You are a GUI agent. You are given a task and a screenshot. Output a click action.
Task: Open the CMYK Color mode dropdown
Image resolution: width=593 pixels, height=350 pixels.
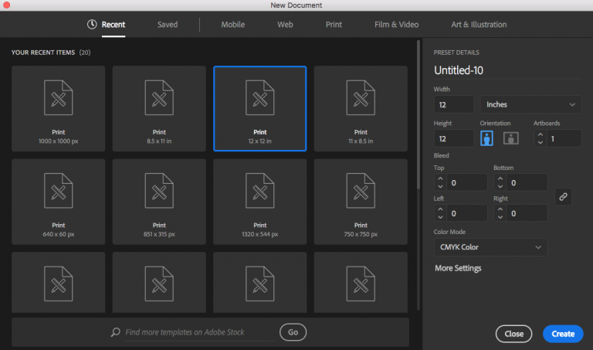pyautogui.click(x=490, y=247)
